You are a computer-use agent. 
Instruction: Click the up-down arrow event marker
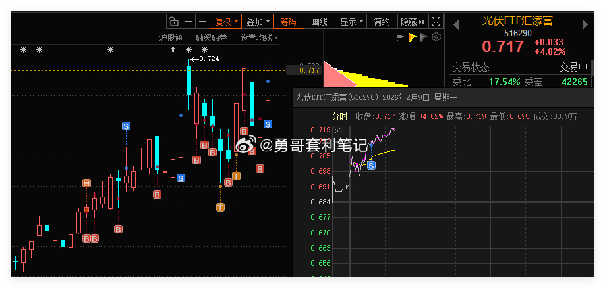[x=173, y=50]
